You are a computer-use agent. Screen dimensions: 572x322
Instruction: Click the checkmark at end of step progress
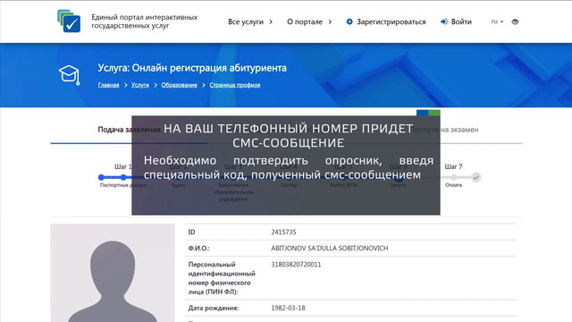[x=475, y=177]
